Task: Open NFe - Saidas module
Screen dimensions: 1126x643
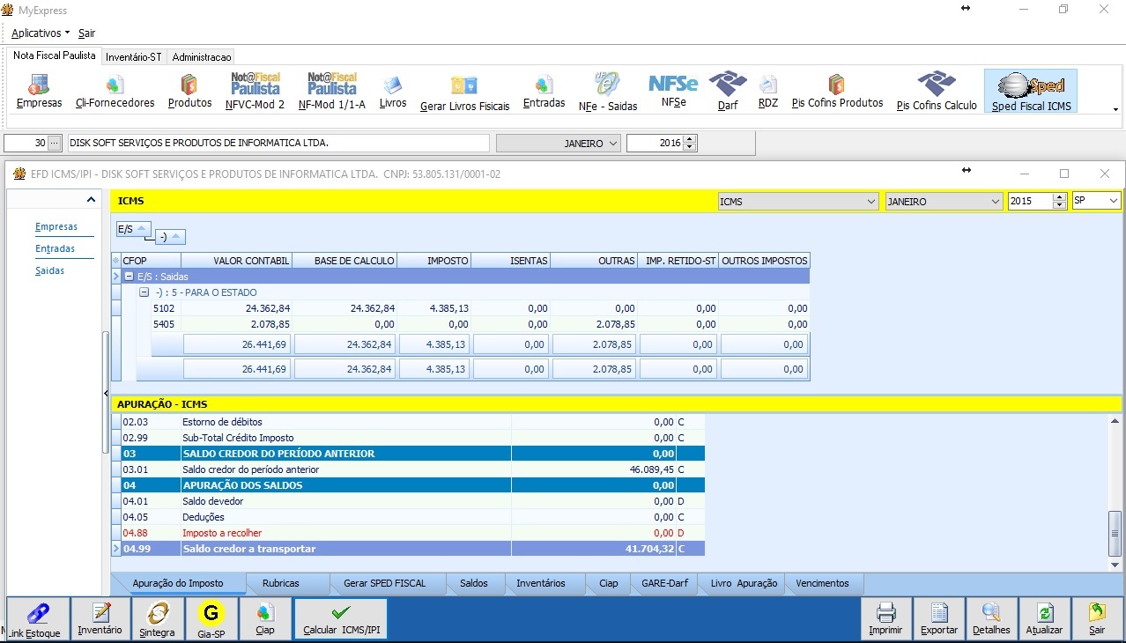Action: (607, 91)
